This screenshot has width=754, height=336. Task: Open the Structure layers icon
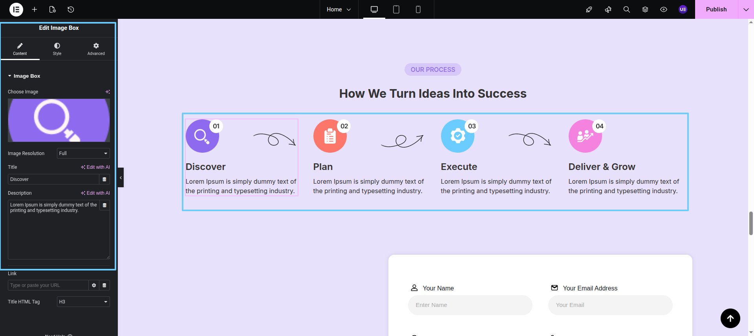tap(645, 9)
